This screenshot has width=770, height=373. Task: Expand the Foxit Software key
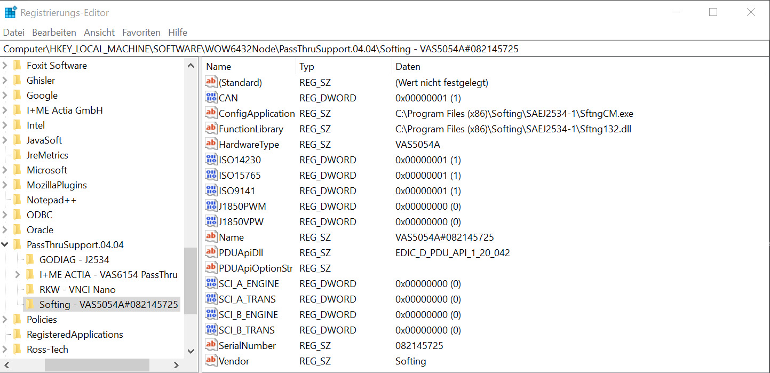[5, 66]
